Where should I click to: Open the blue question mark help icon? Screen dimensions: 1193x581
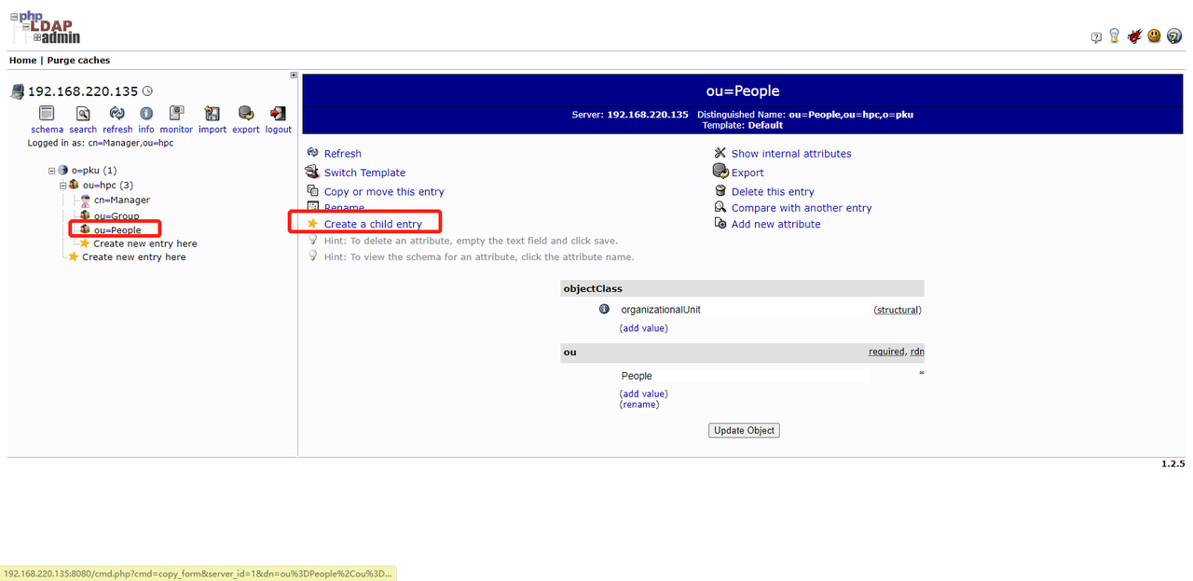(x=1174, y=36)
